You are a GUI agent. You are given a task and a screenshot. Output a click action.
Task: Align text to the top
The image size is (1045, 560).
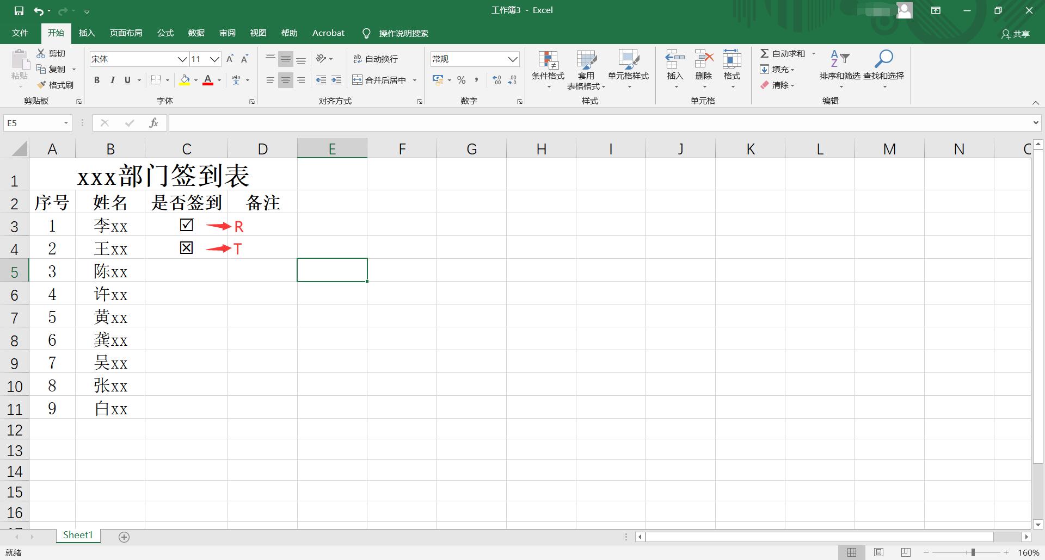coord(270,59)
